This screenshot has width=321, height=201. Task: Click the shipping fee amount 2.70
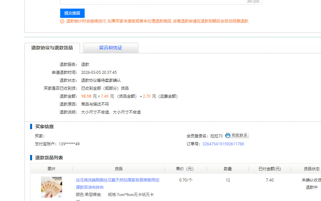pyautogui.click(x=146, y=96)
